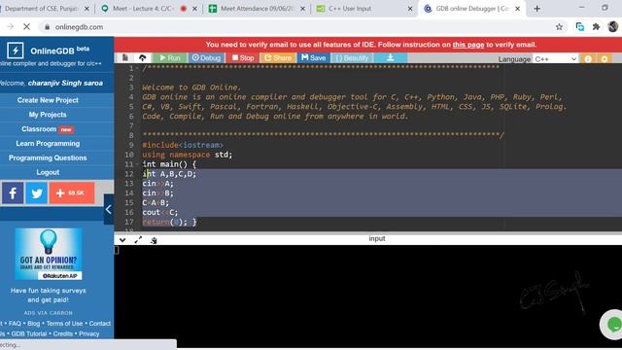The height and width of the screenshot is (350, 622).
Task: Switch to Meet Attendance browser tab
Action: (x=257, y=9)
